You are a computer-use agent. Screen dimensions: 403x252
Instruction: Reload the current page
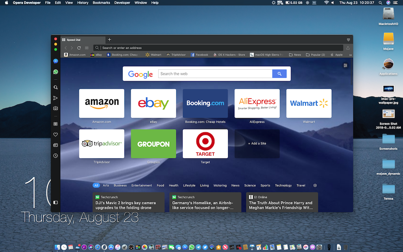(79, 48)
